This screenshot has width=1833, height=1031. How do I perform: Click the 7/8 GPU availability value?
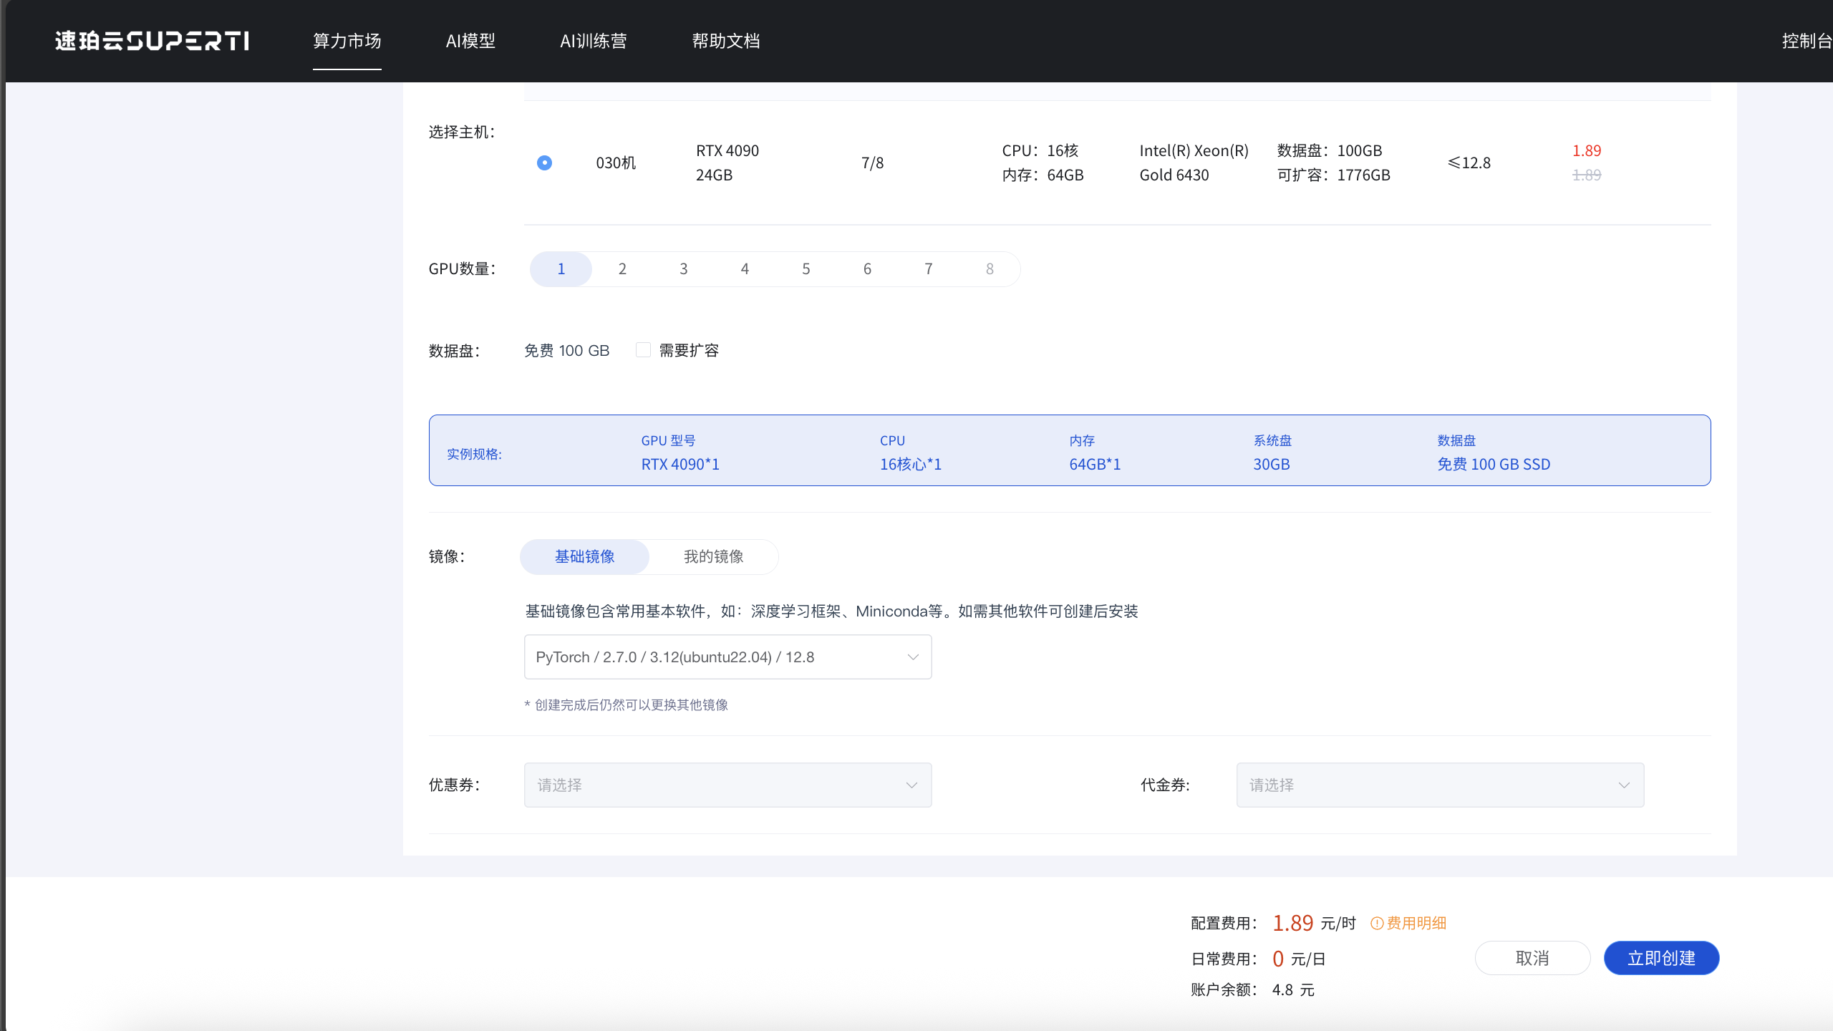(872, 163)
